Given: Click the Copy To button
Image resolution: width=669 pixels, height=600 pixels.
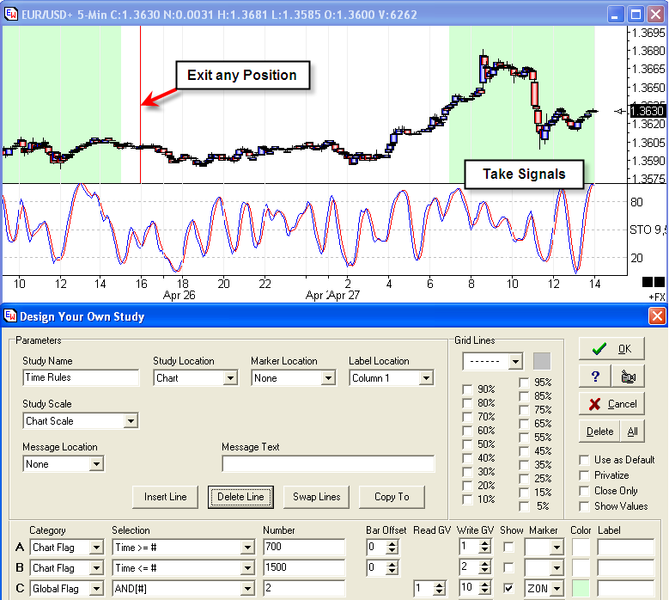Looking at the screenshot, I should 392,497.
